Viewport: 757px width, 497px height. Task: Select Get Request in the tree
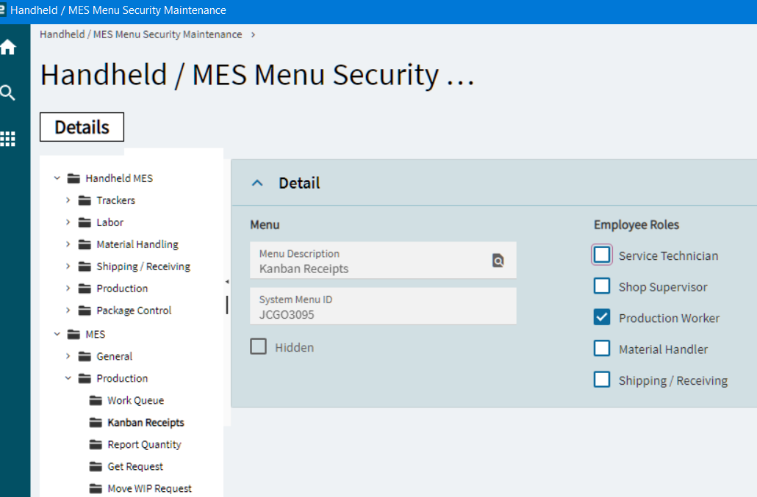coord(135,467)
